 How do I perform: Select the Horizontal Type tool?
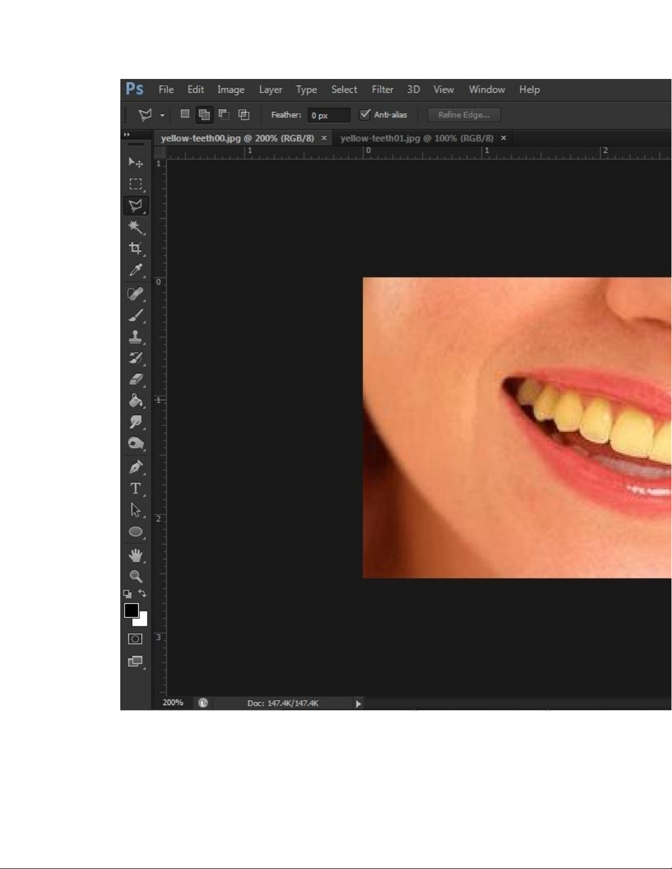point(135,488)
